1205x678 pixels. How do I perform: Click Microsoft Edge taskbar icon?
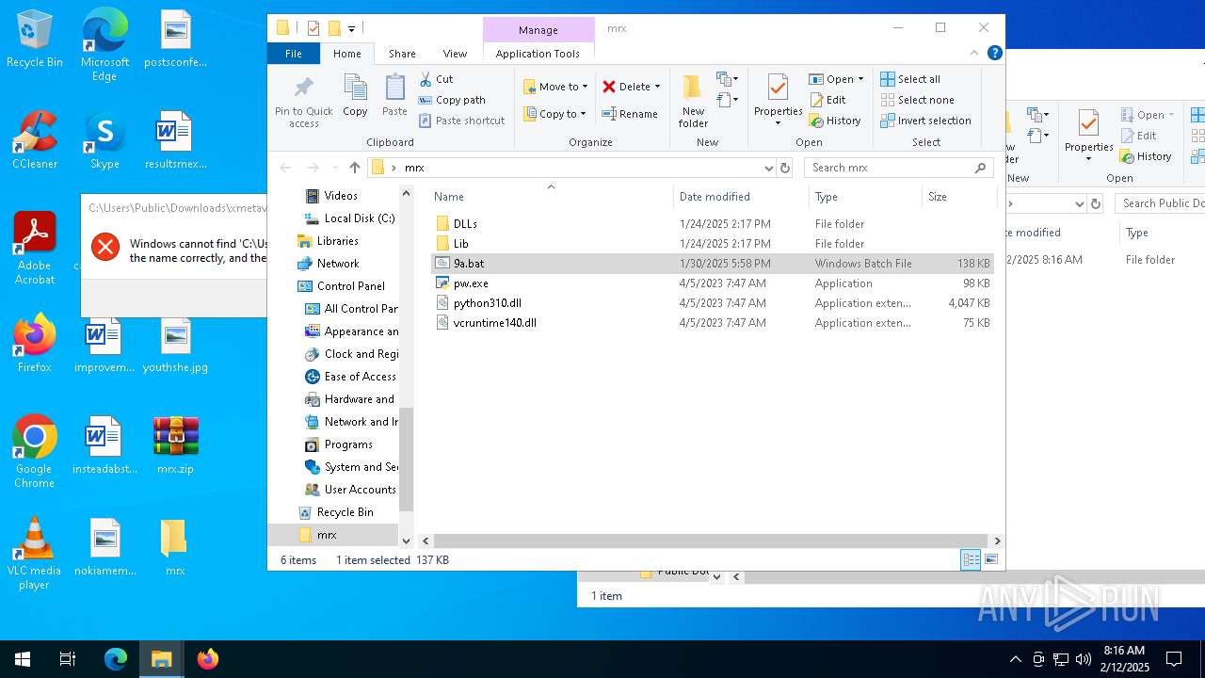coord(116,659)
